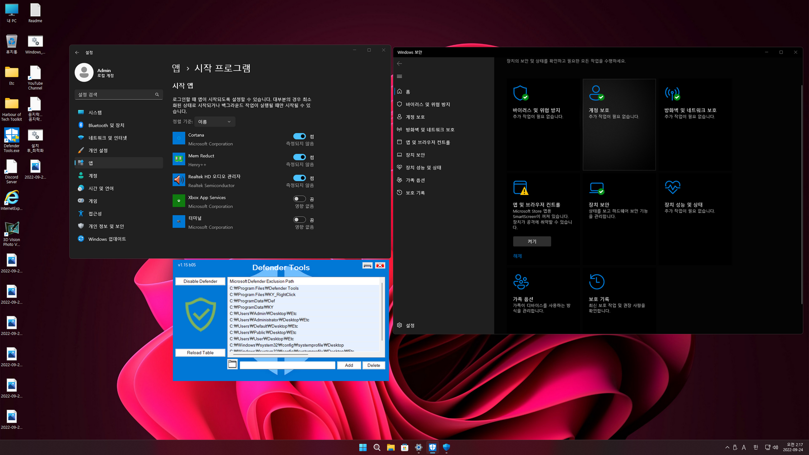809x455 pixels.
Task: Click the browse folder icon in Defender Tools
Action: pos(232,364)
